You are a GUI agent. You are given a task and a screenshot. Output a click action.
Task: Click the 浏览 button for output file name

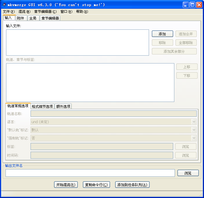pyautogui.click(x=188, y=173)
